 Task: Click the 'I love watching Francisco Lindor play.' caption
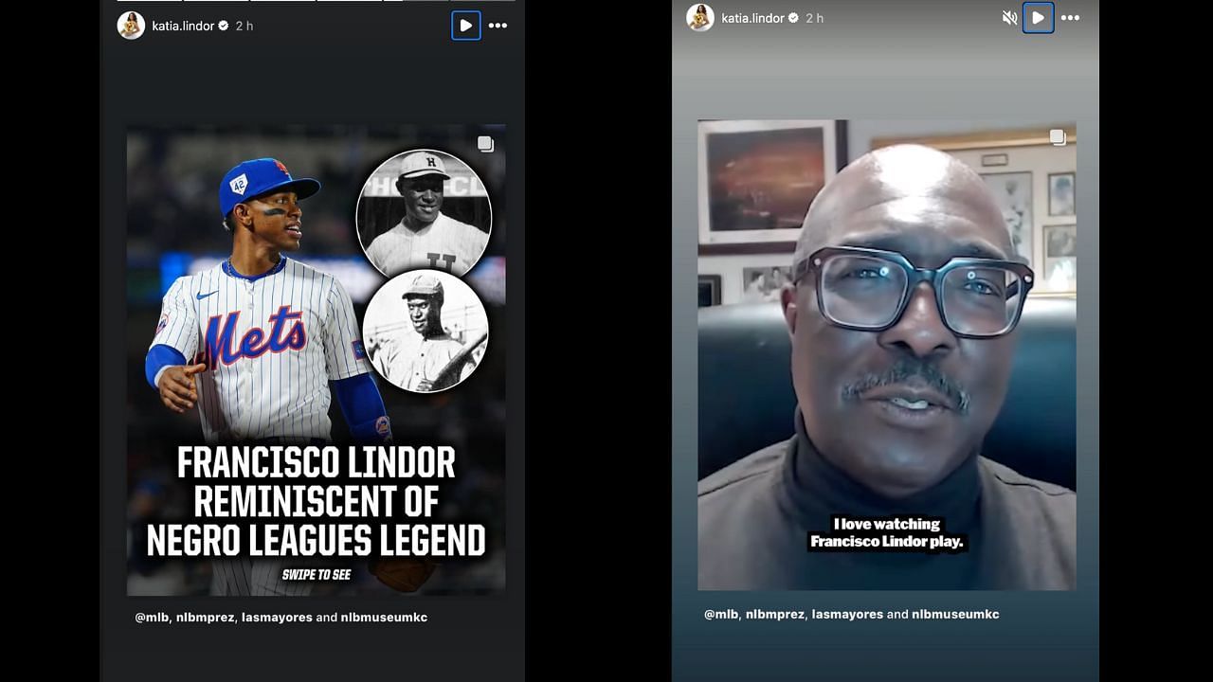point(886,533)
